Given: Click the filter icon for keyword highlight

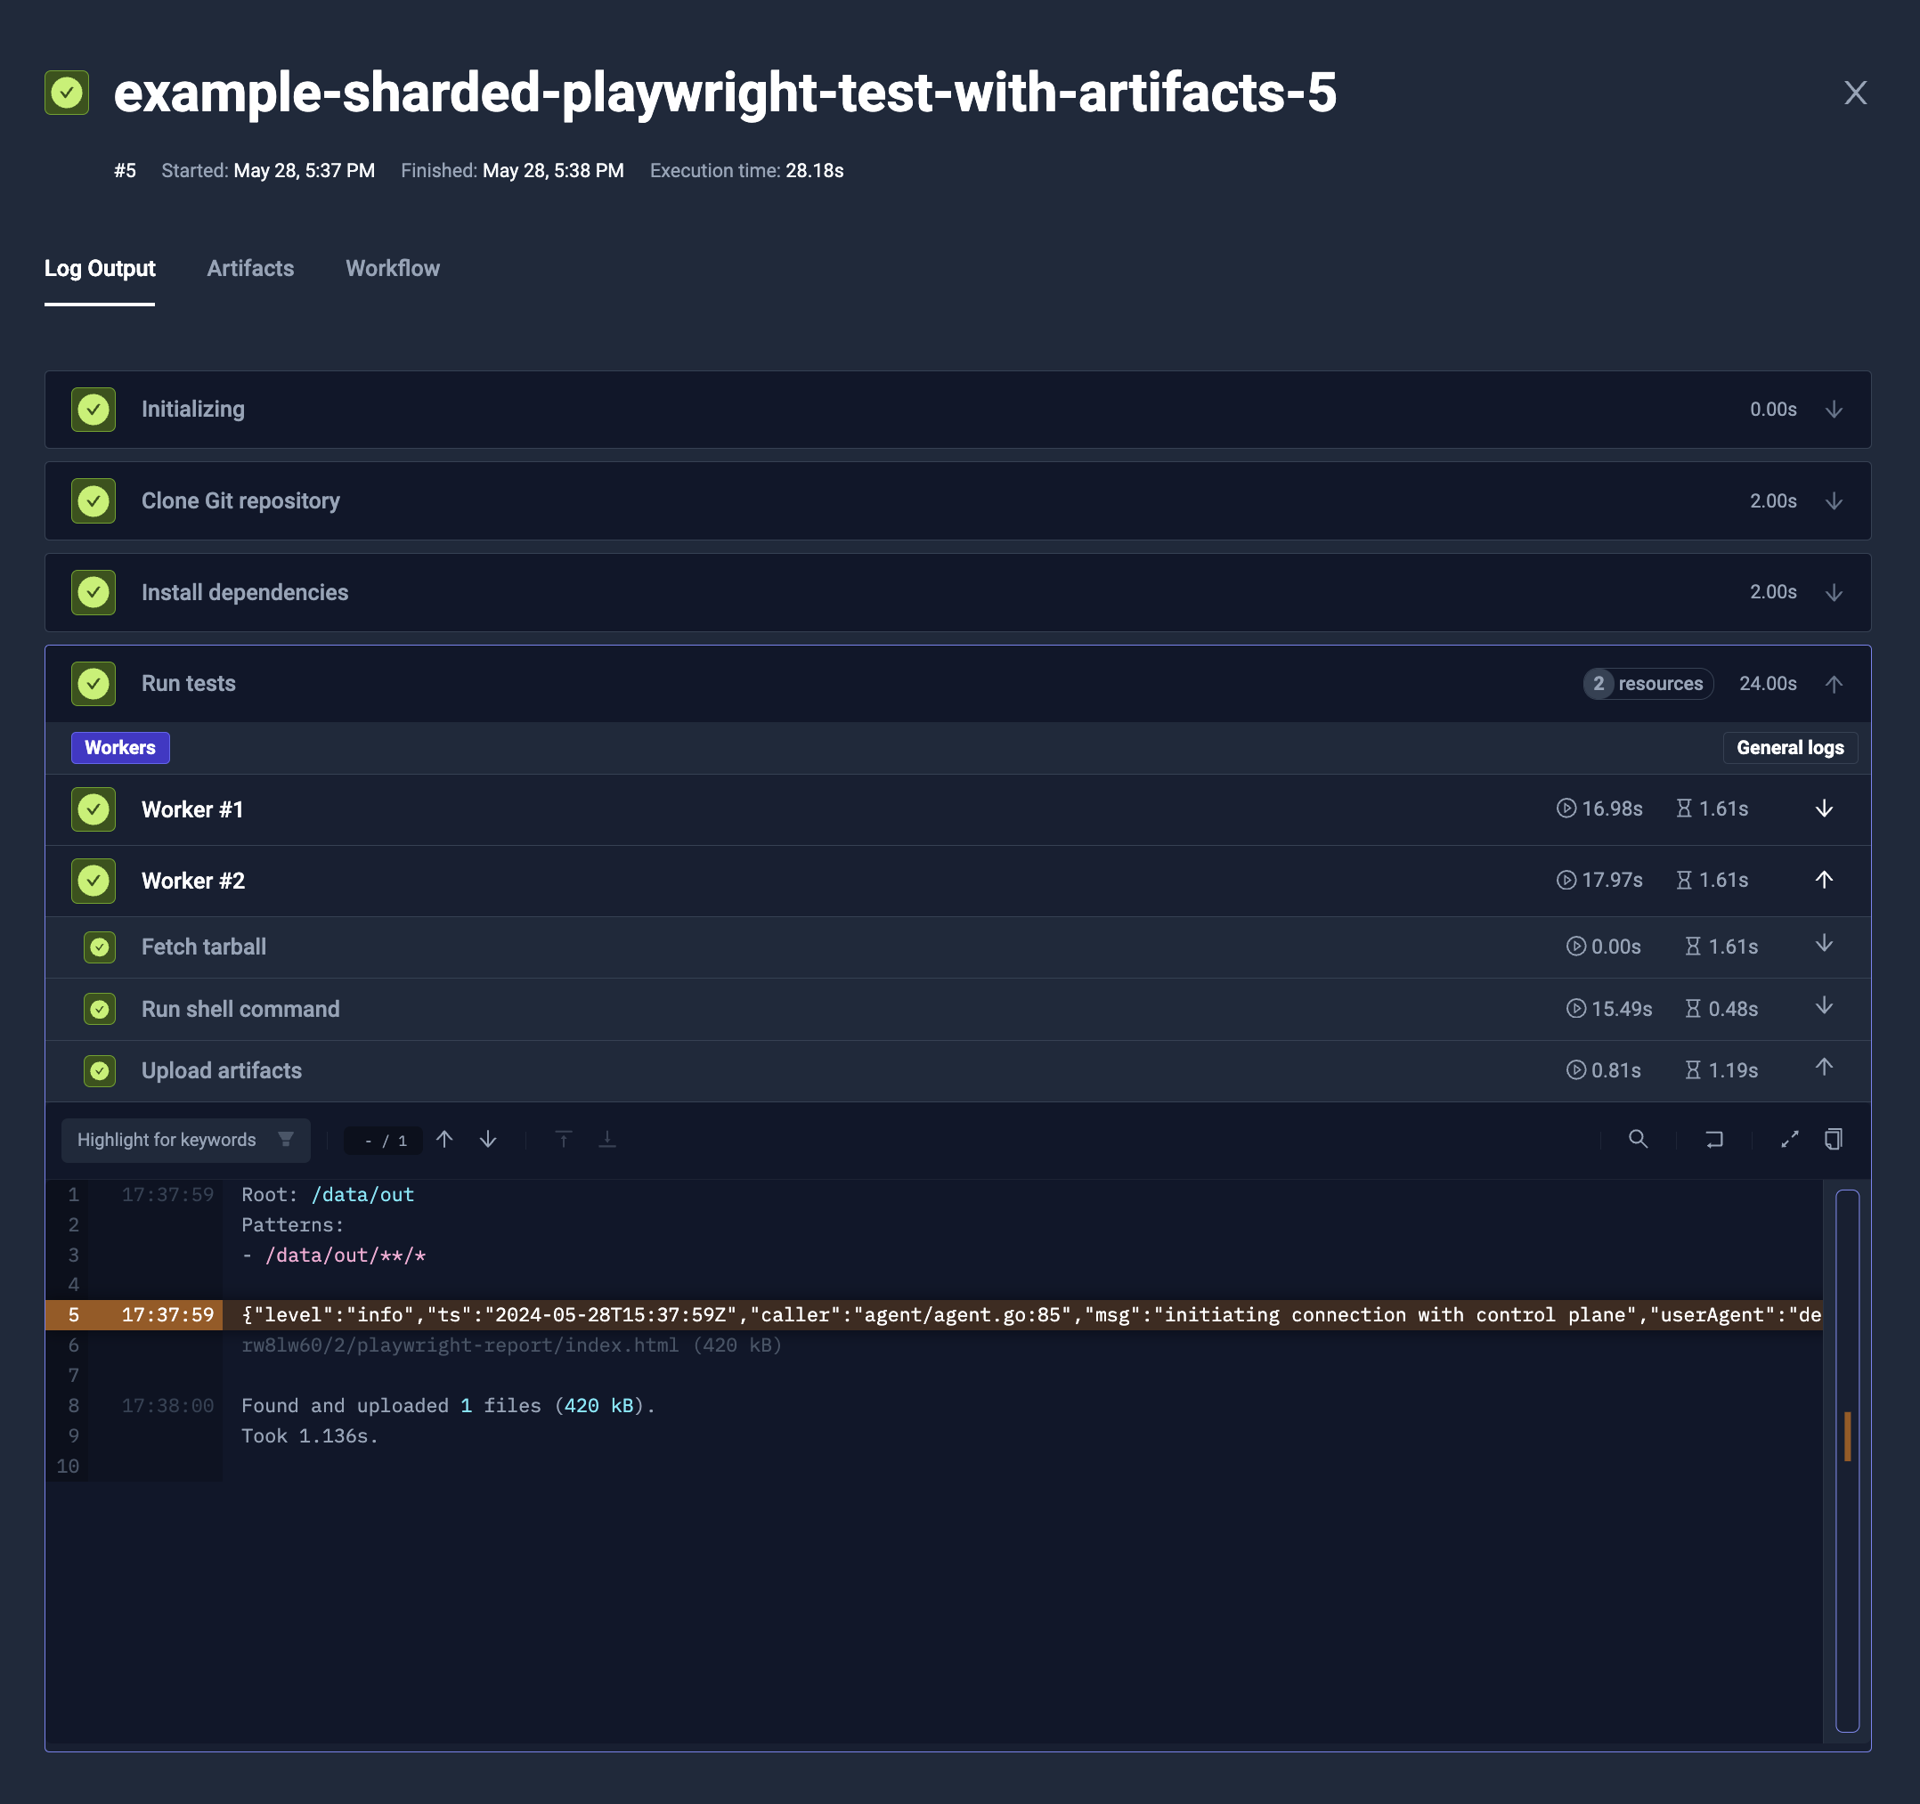Looking at the screenshot, I should point(287,1140).
